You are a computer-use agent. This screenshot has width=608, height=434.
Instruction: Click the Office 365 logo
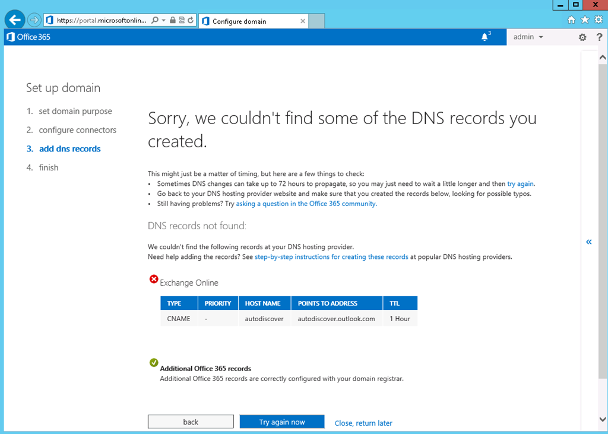pyautogui.click(x=28, y=37)
